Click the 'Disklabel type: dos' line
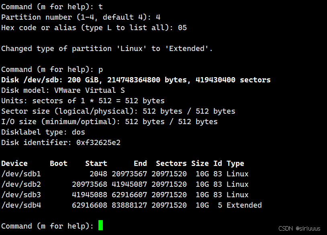This screenshot has height=235, width=327. 43,132
